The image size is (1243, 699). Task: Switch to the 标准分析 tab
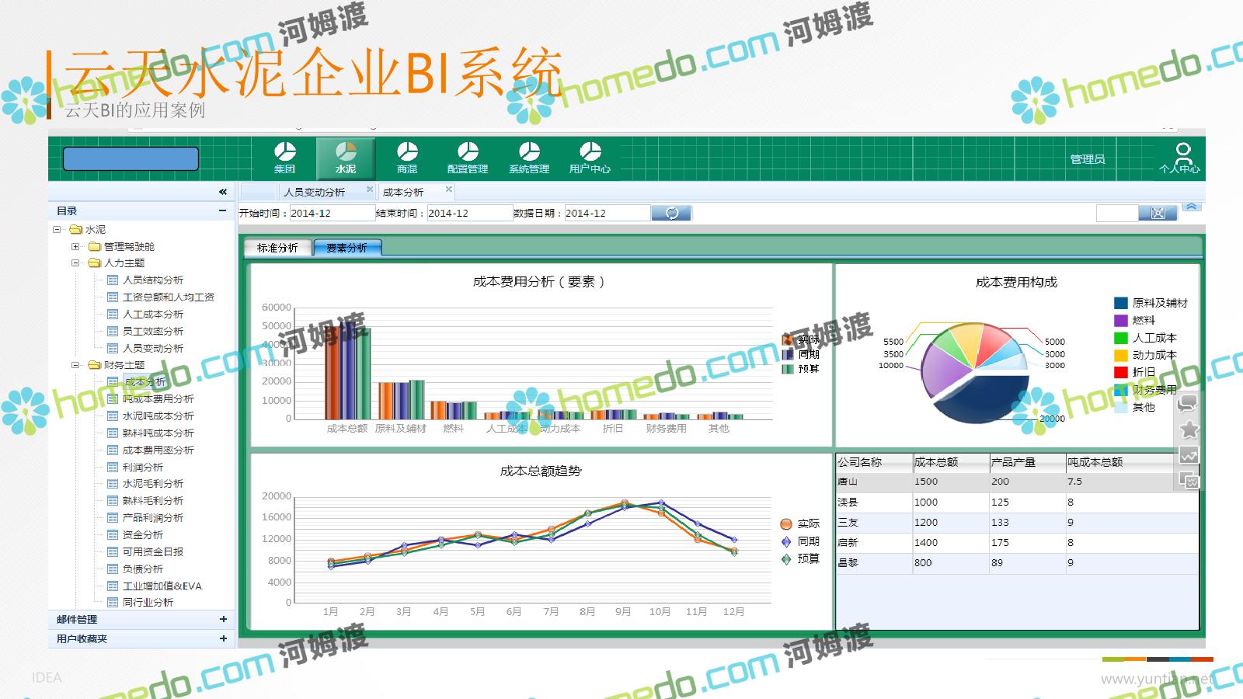(x=277, y=248)
